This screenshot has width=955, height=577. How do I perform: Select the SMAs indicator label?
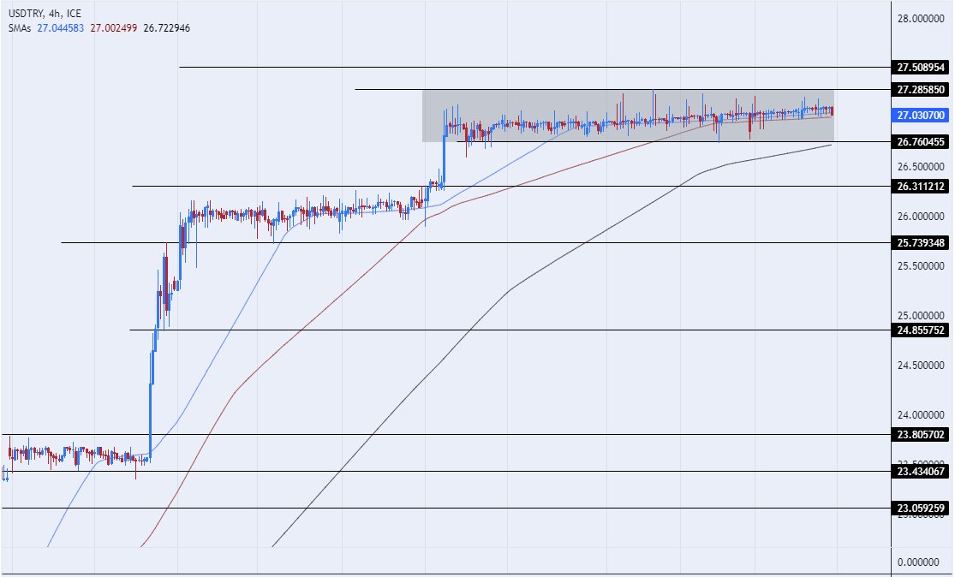coord(20,28)
